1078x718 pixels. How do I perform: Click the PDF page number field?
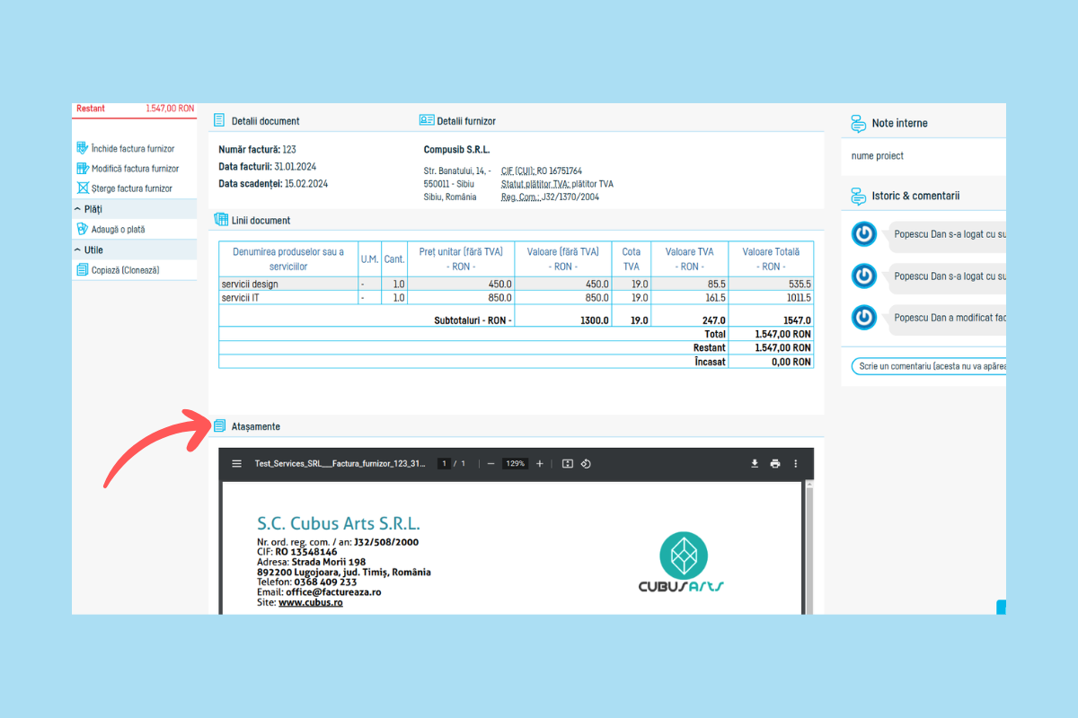444,464
